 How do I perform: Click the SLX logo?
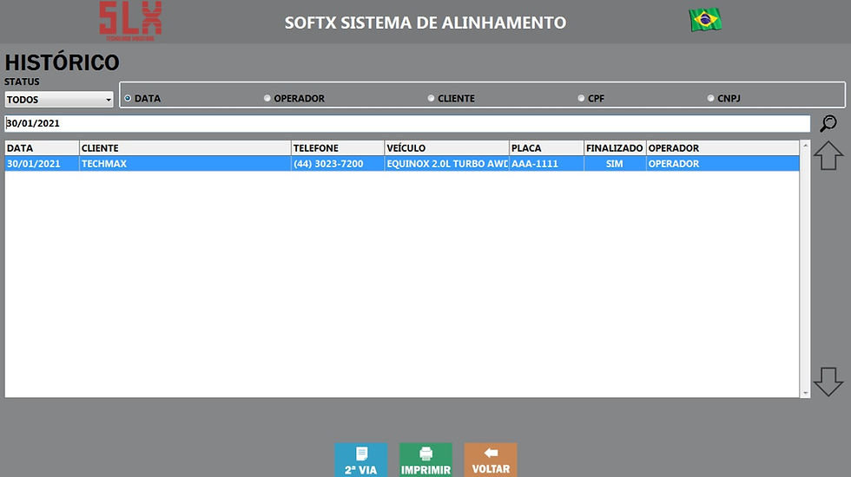(130, 21)
